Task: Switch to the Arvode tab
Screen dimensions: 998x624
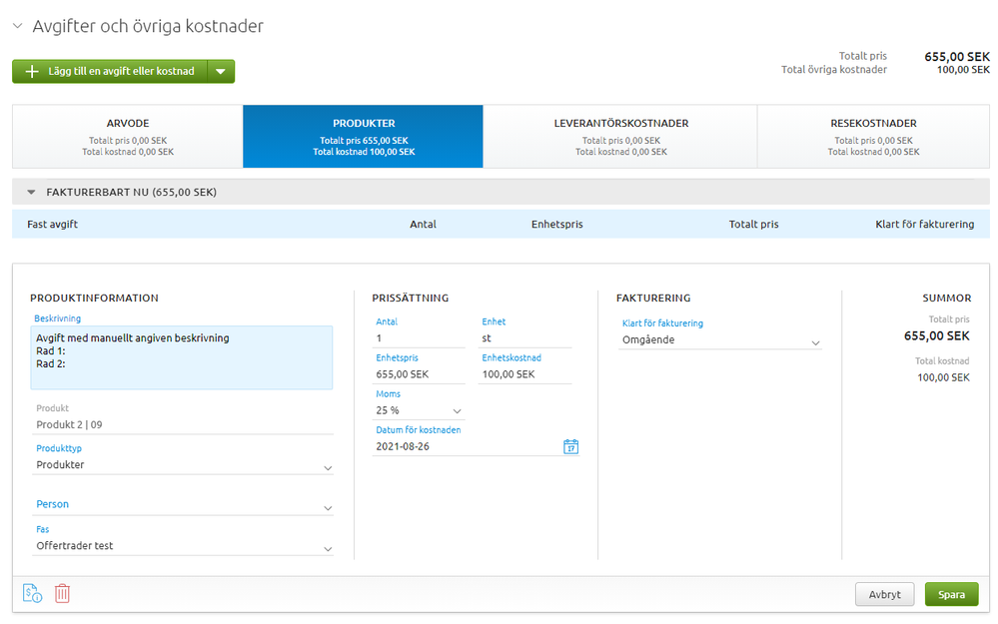Action: [127, 136]
